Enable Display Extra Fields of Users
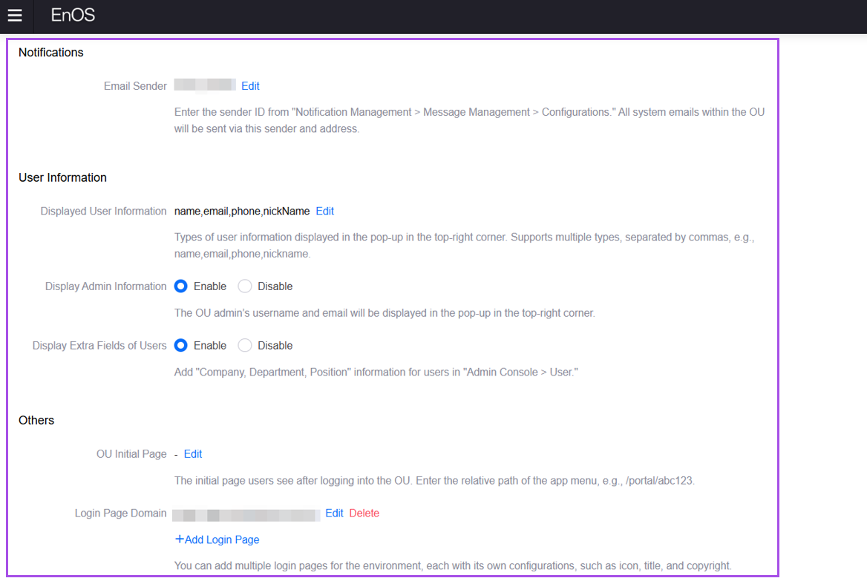Image resolution: width=867 pixels, height=581 pixels. 181,346
